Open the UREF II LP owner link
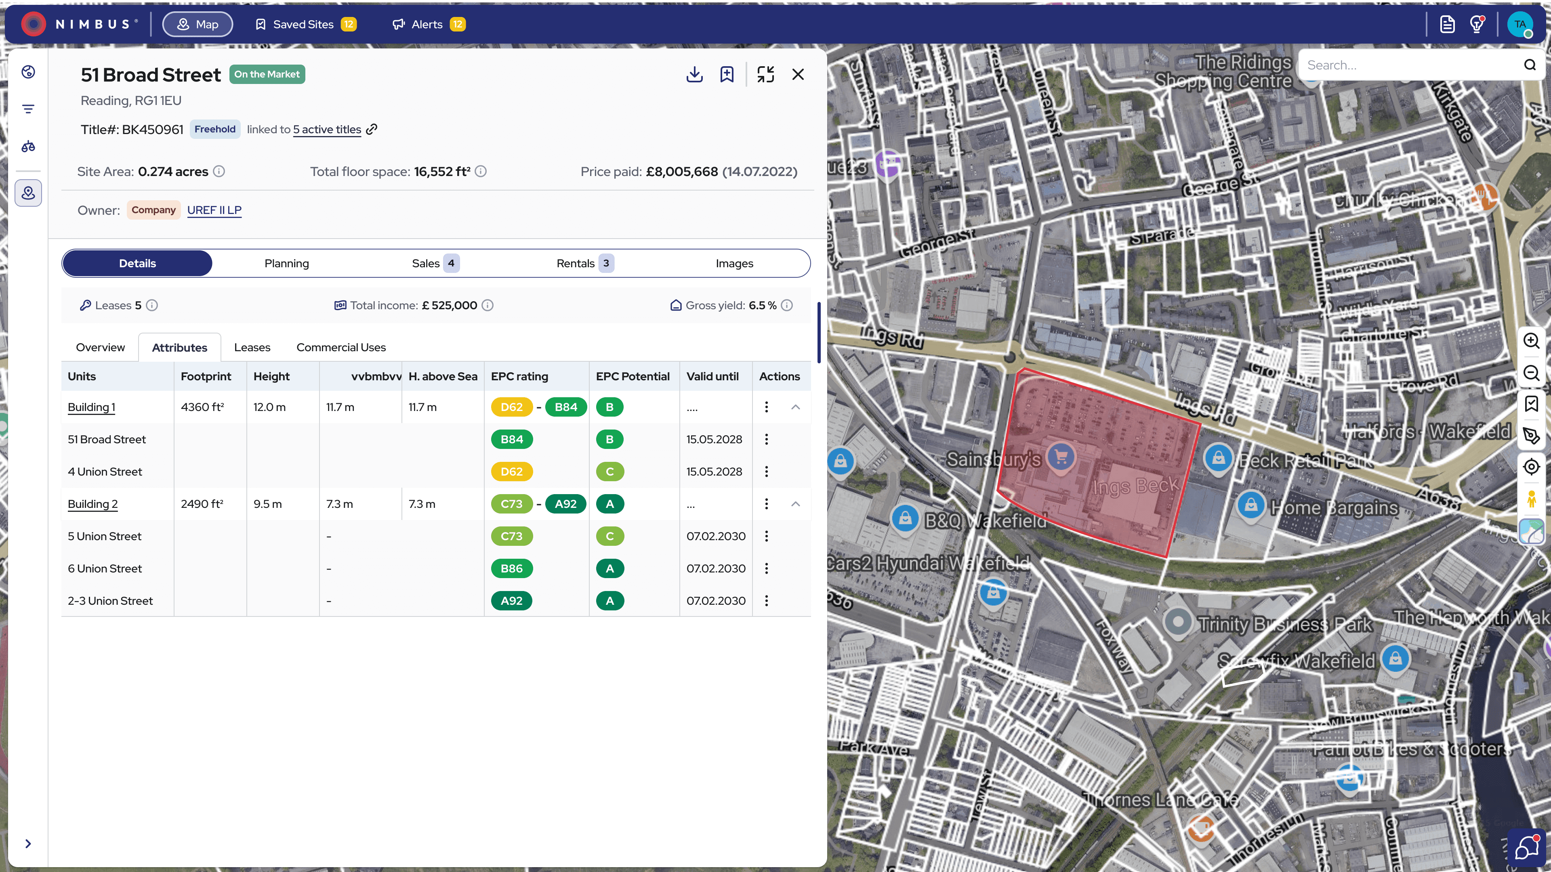 coord(214,210)
